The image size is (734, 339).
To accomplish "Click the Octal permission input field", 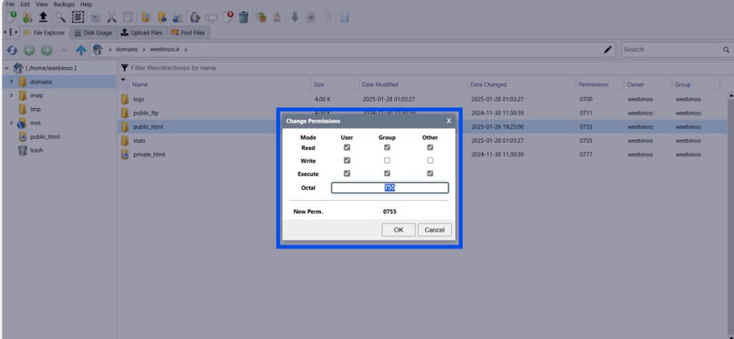I will (389, 188).
